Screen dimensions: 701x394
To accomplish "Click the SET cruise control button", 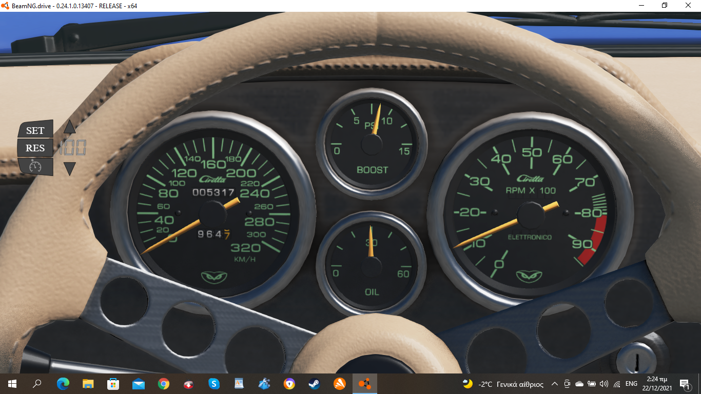I will pyautogui.click(x=35, y=130).
